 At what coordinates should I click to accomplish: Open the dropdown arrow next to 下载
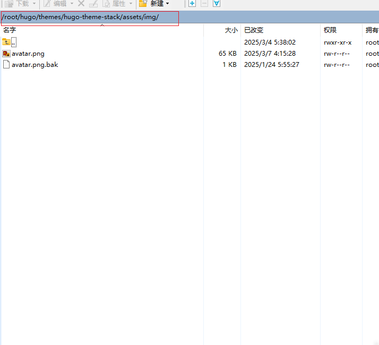pyautogui.click(x=34, y=4)
